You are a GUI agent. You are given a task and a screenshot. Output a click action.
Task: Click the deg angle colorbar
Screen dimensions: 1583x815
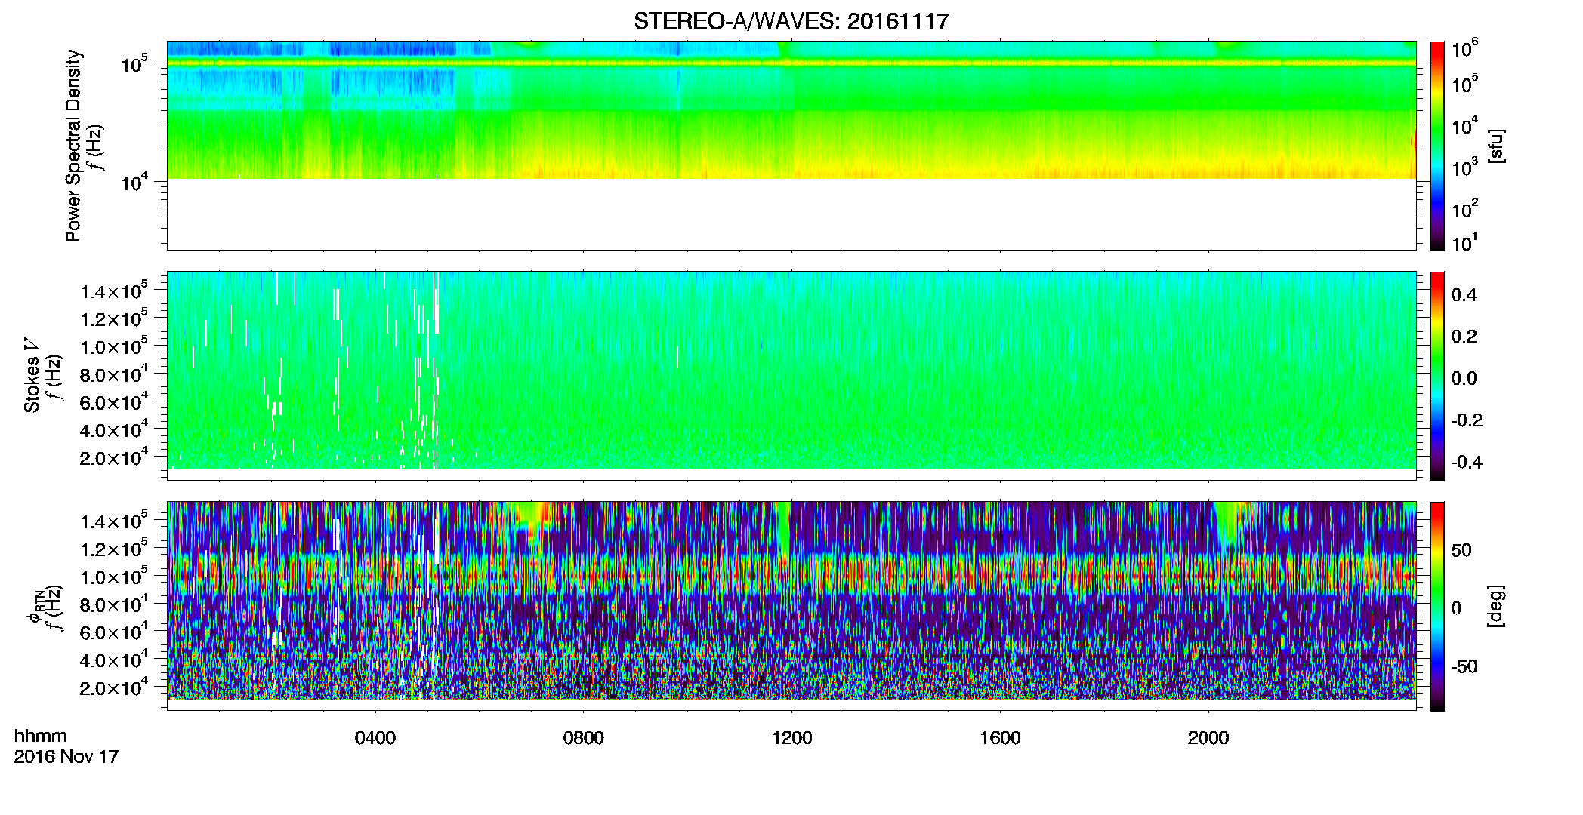(x=1437, y=606)
